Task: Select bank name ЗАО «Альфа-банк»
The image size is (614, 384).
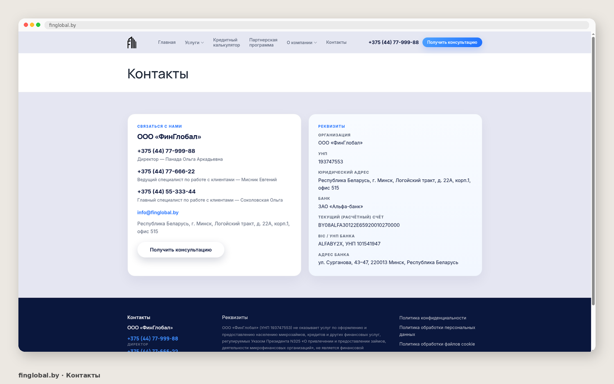Action: tap(340, 207)
